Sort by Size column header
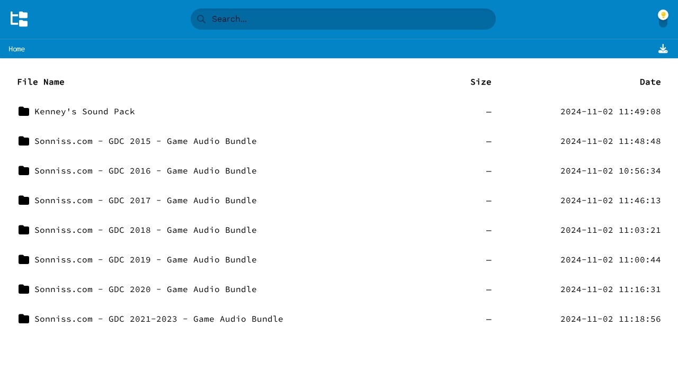The image size is (678, 381). point(480,81)
